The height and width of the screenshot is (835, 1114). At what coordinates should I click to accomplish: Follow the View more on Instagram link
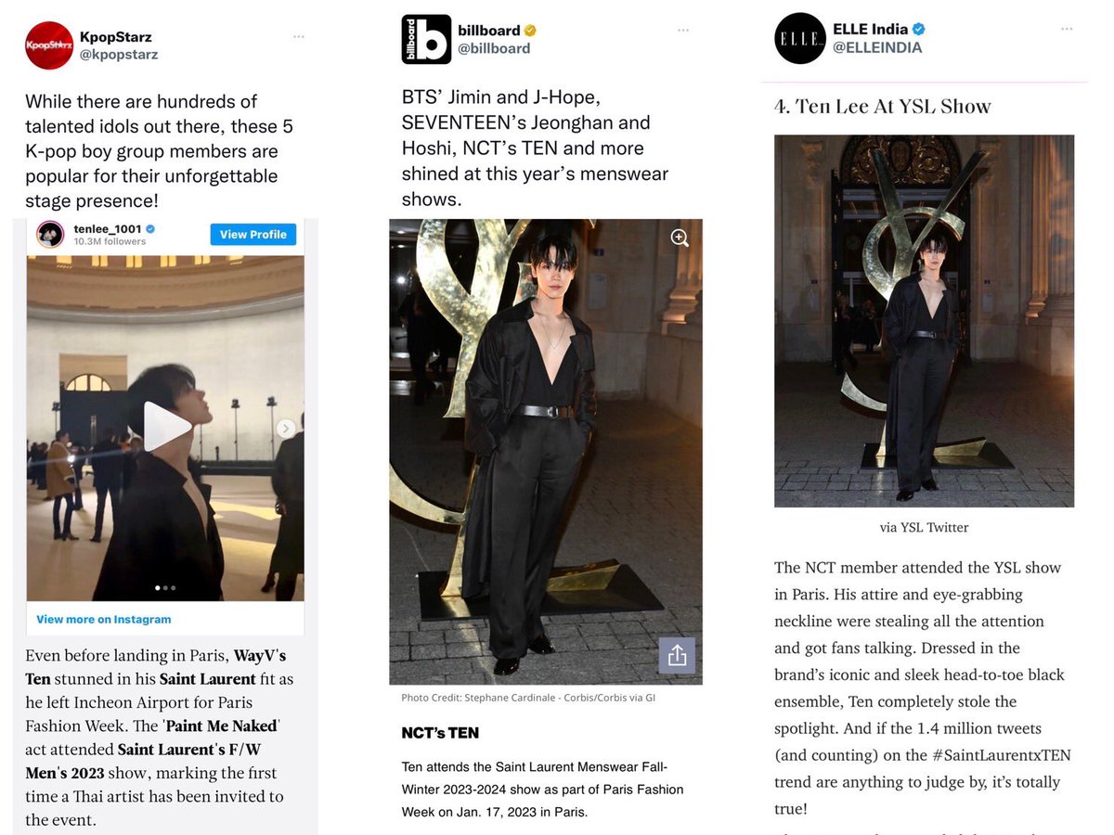tap(103, 619)
